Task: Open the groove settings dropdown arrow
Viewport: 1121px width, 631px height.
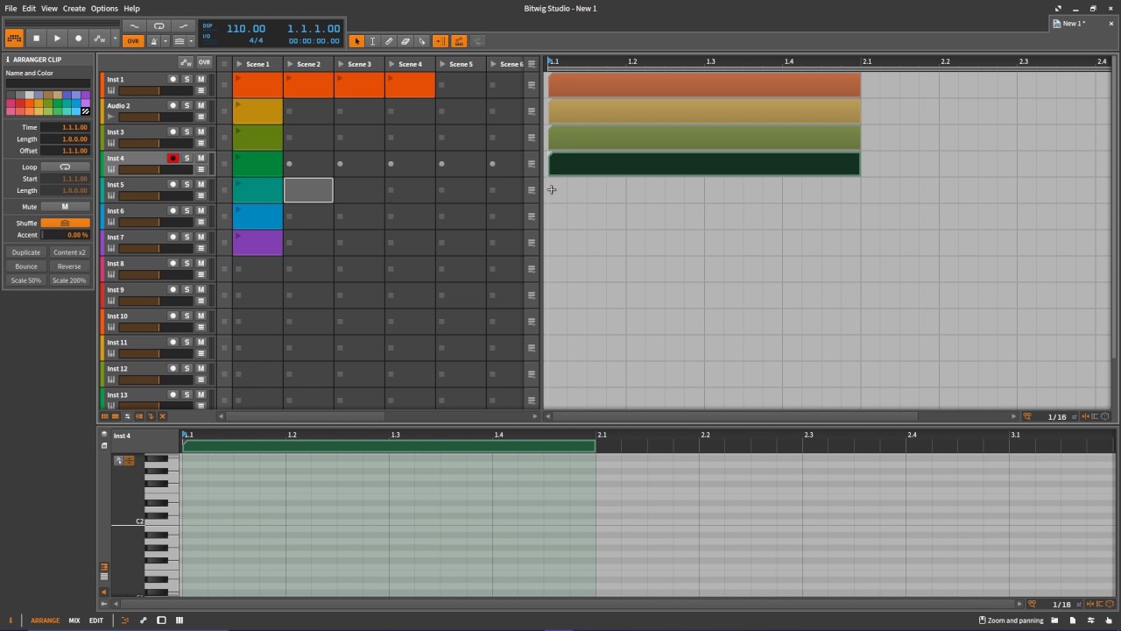Action: point(190,41)
